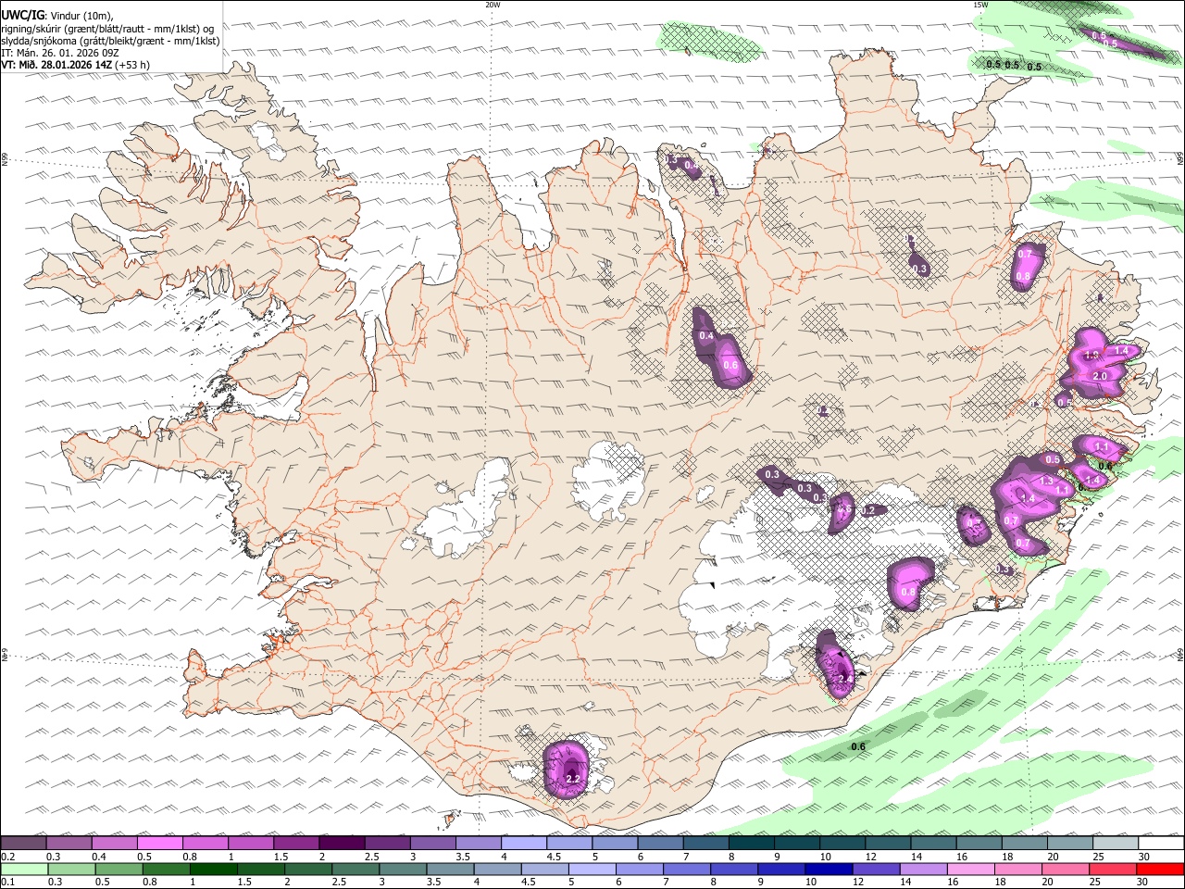Viewport: 1185px width, 889px height.
Task: Pick the bright fuchsia snow swatch starting at 0.5
Action: click(159, 844)
